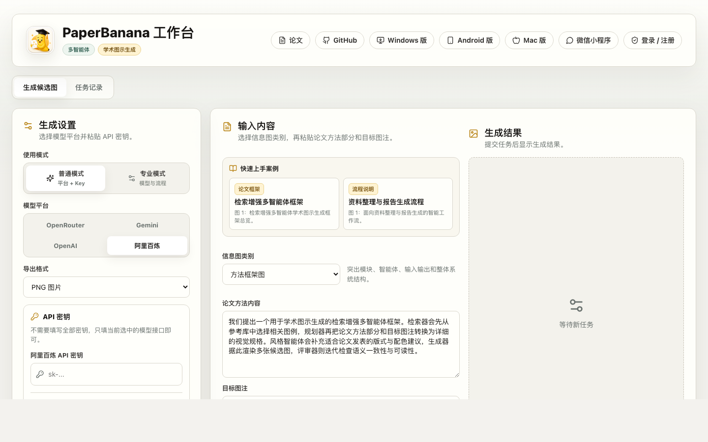Image resolution: width=708 pixels, height=442 pixels.
Task: Click the 多智能体 header badge
Action: click(x=79, y=50)
